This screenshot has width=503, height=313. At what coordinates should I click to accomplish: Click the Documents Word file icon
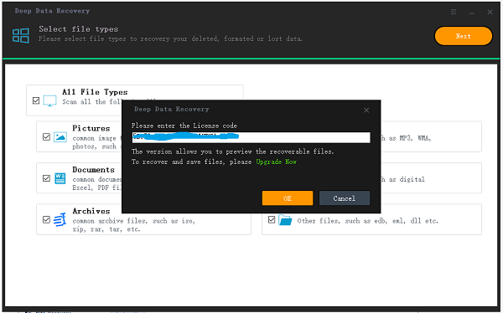pos(60,178)
